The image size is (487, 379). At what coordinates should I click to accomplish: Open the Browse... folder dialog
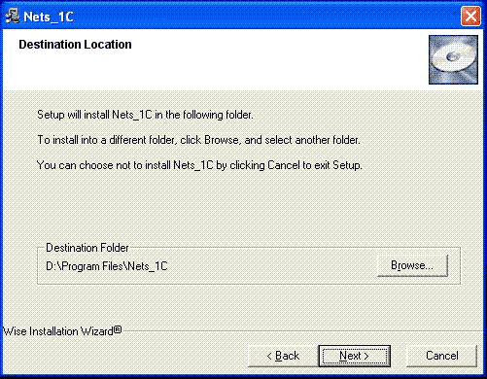[x=412, y=265]
